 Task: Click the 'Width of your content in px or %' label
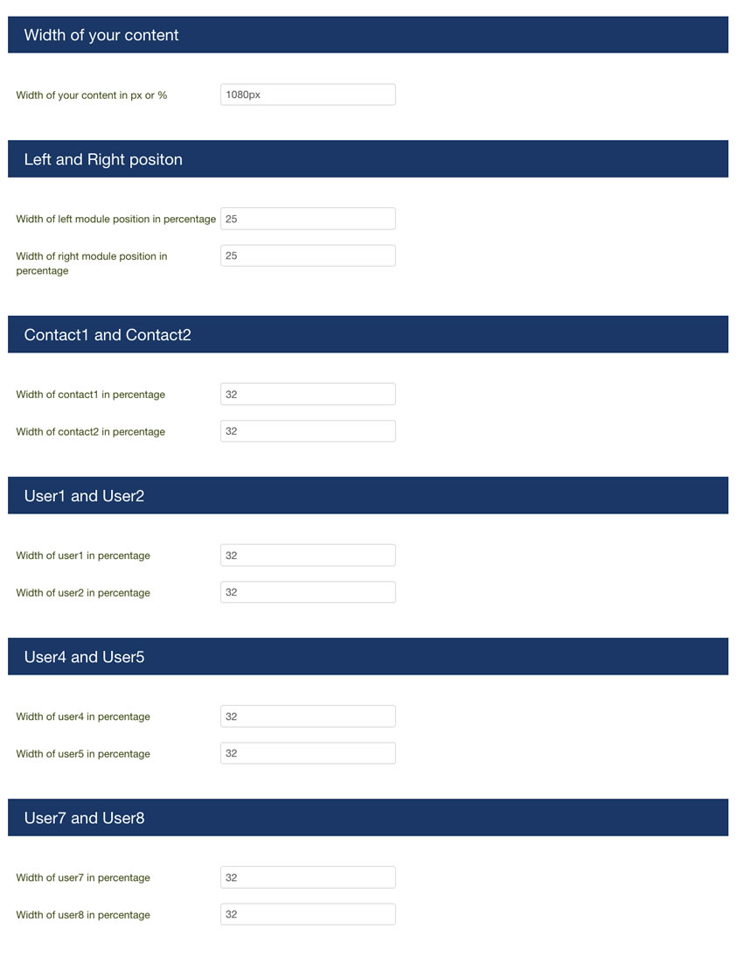tap(92, 95)
